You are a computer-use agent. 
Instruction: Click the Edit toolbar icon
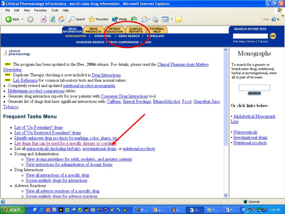pos(165,19)
